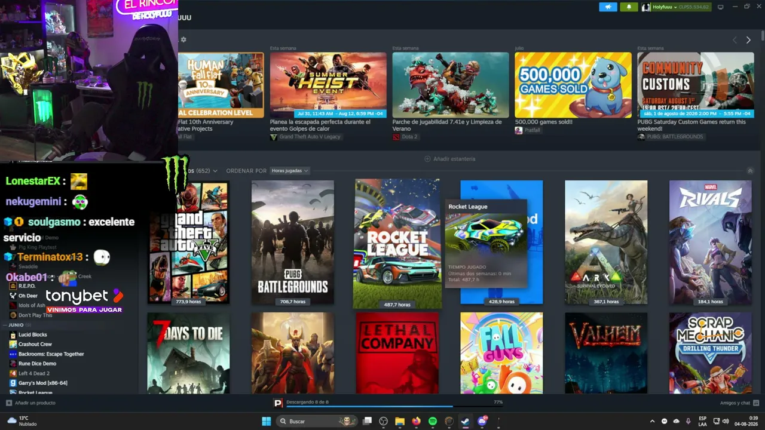Open the Dota 2 gameplay patch news image

[451, 85]
